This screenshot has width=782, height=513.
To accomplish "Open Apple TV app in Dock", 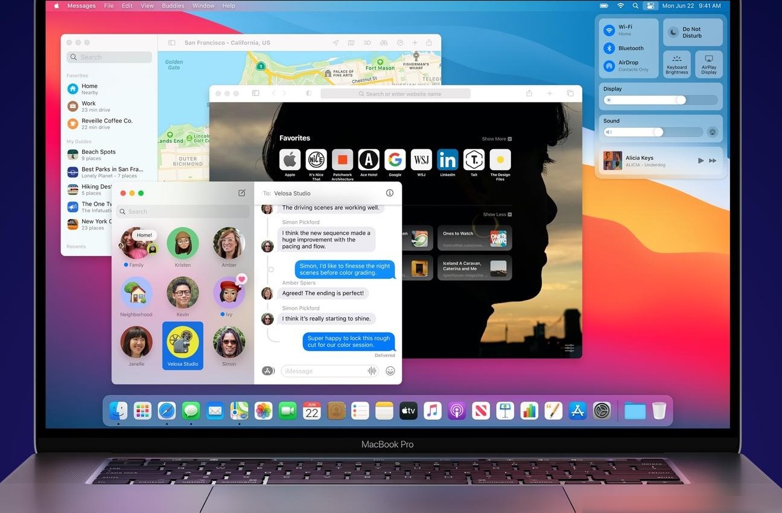I will (408, 411).
